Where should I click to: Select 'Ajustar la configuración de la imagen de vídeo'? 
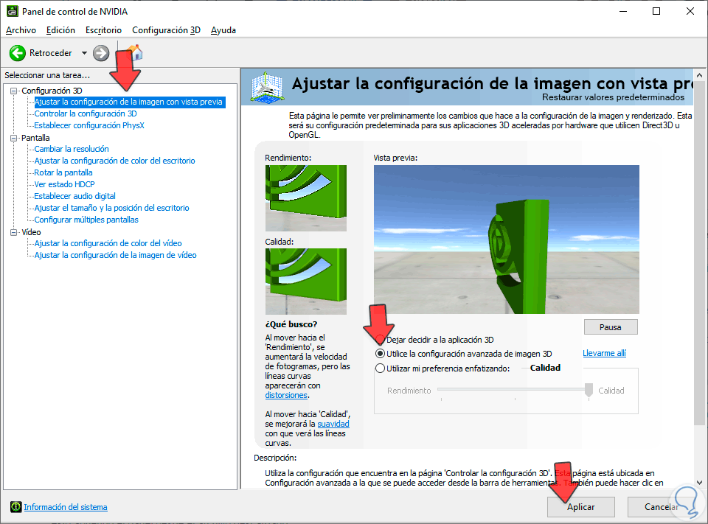(x=115, y=255)
